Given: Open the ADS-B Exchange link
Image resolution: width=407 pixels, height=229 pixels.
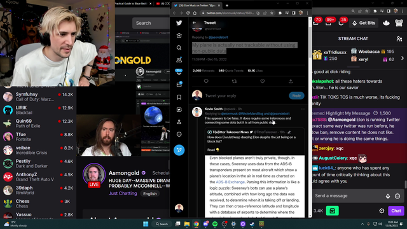Looking at the screenshot, I should click(230, 182).
